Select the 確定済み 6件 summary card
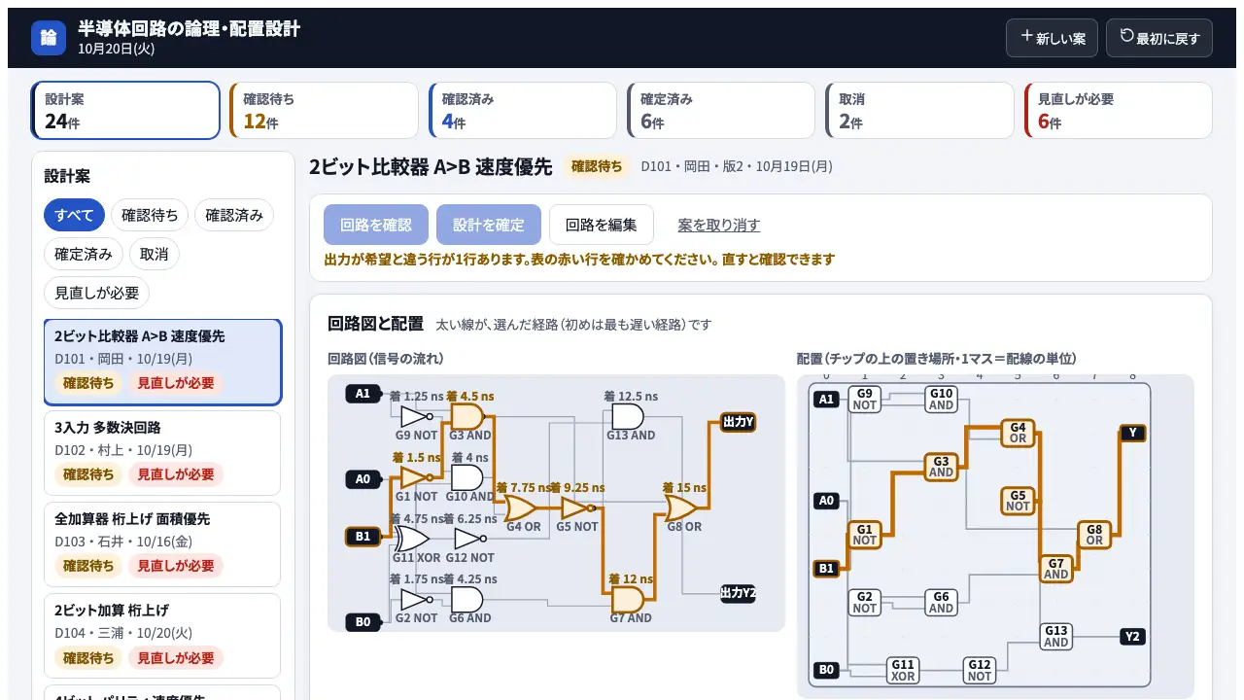The width and height of the screenshot is (1244, 700). click(721, 111)
